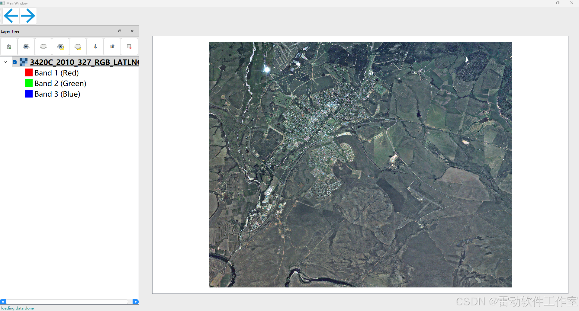This screenshot has width=579, height=311.
Task: Click the Layer Tree panel title
Action: 10,31
